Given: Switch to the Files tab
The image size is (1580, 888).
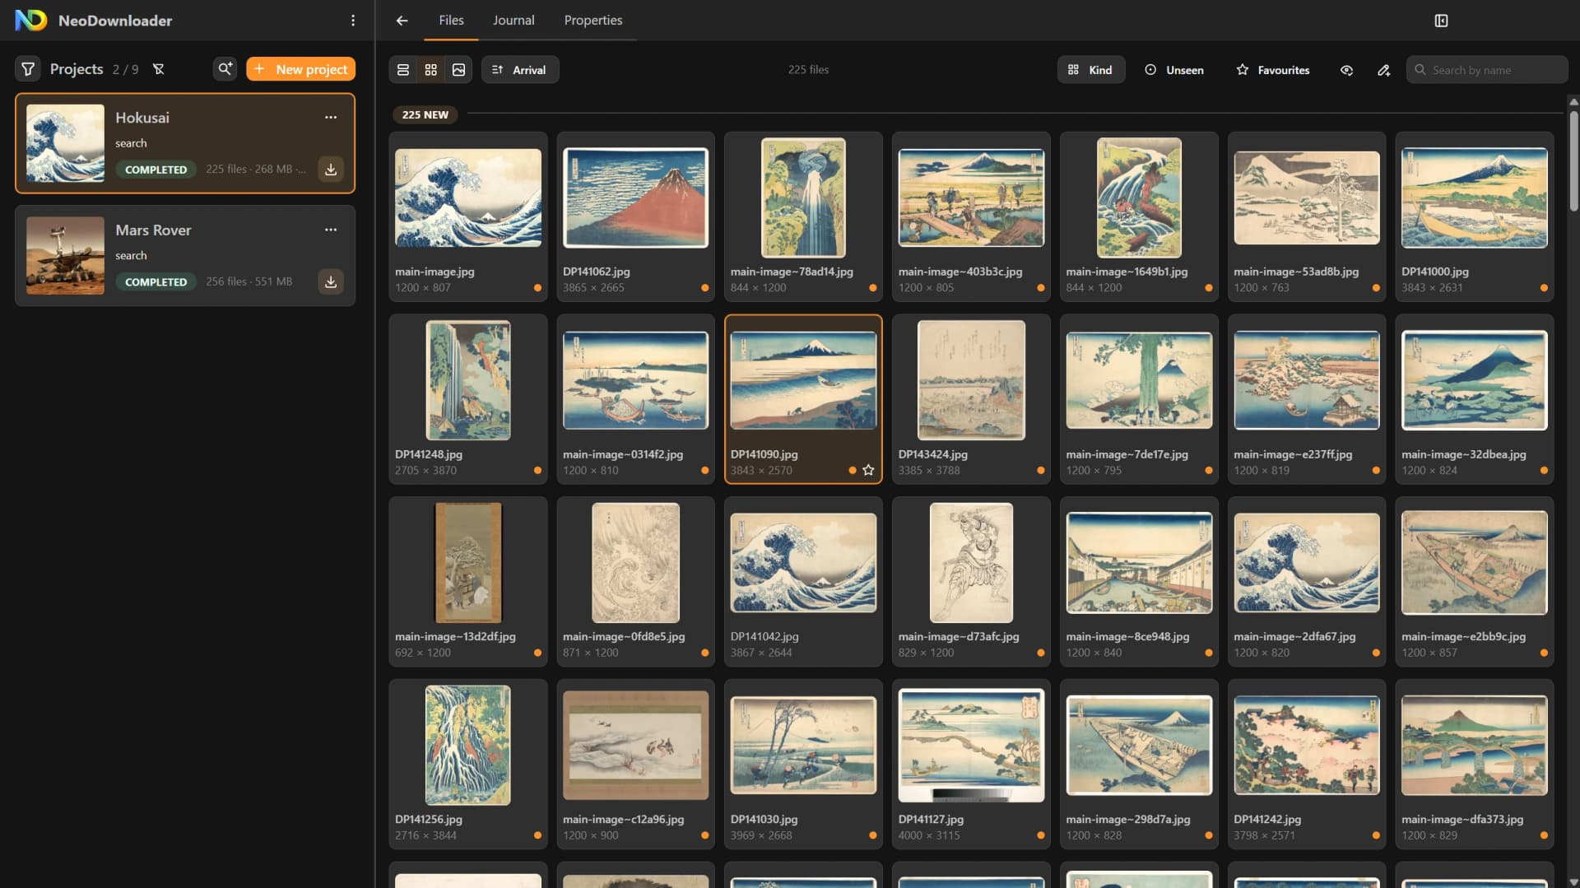Looking at the screenshot, I should point(451,21).
